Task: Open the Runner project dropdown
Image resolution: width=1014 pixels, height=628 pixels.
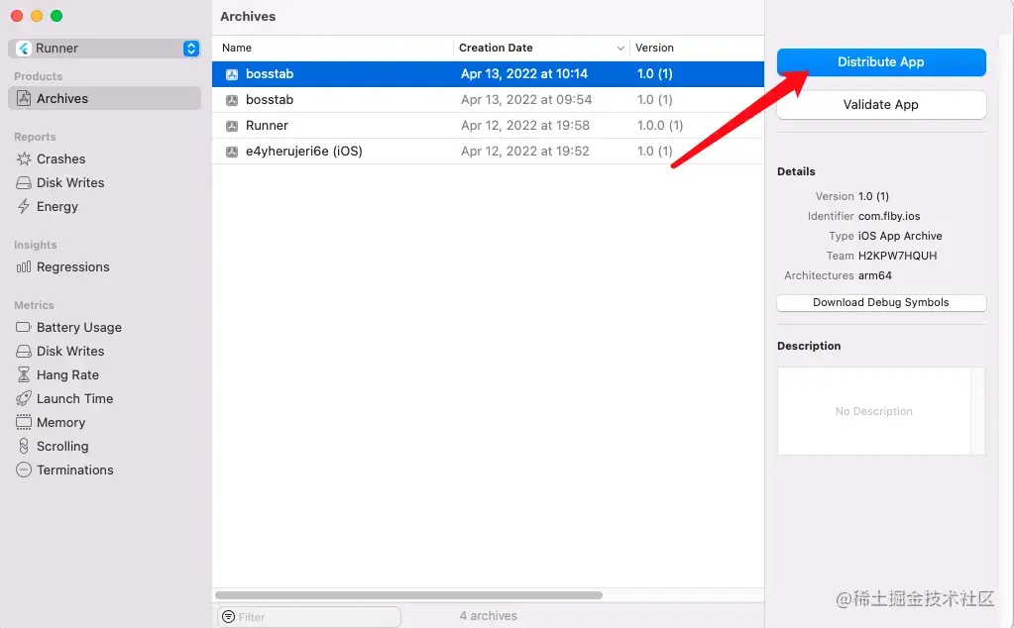Action: click(x=104, y=49)
